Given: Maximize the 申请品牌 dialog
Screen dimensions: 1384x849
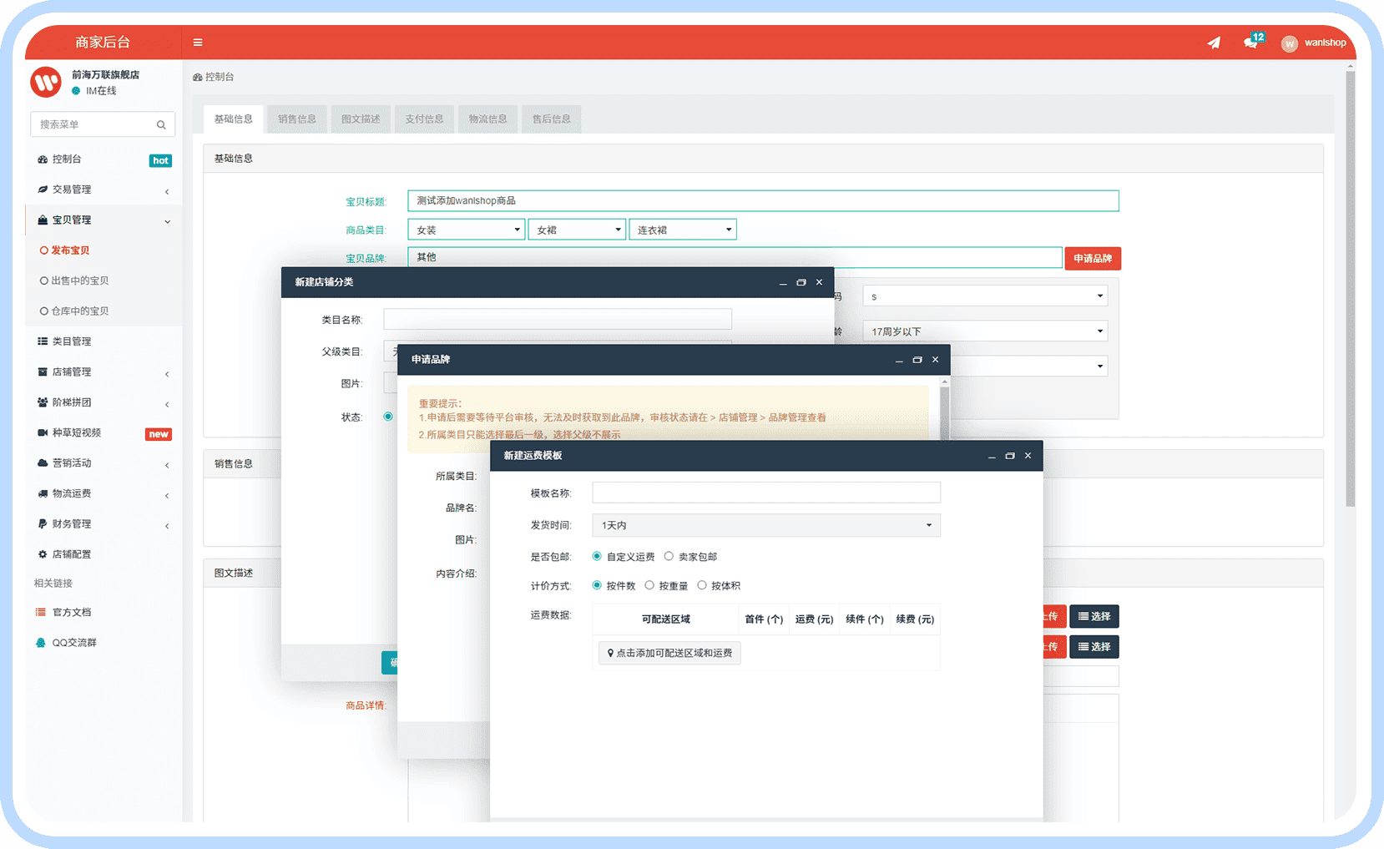Looking at the screenshot, I should pos(917,360).
